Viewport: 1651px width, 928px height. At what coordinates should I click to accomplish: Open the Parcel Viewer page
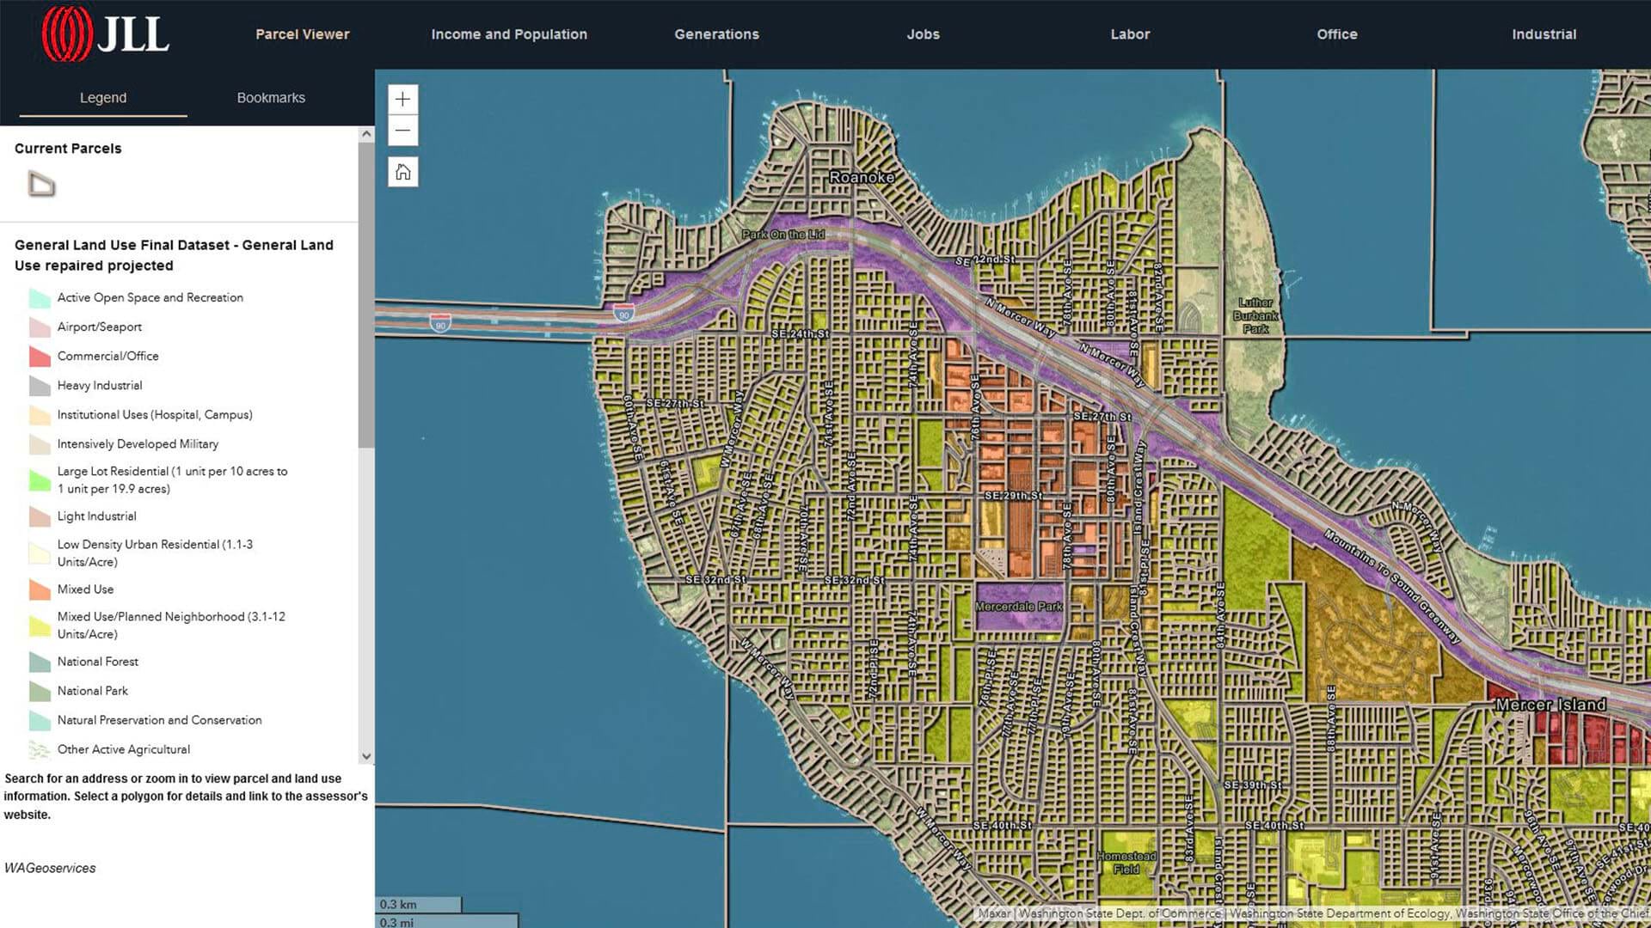tap(302, 34)
